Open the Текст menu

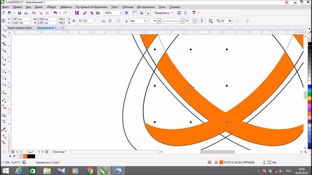tap(115, 7)
